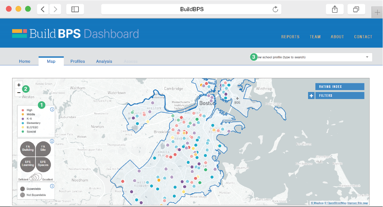Click the map zoom out minus button
This screenshot has height=207, width=383.
[19, 92]
